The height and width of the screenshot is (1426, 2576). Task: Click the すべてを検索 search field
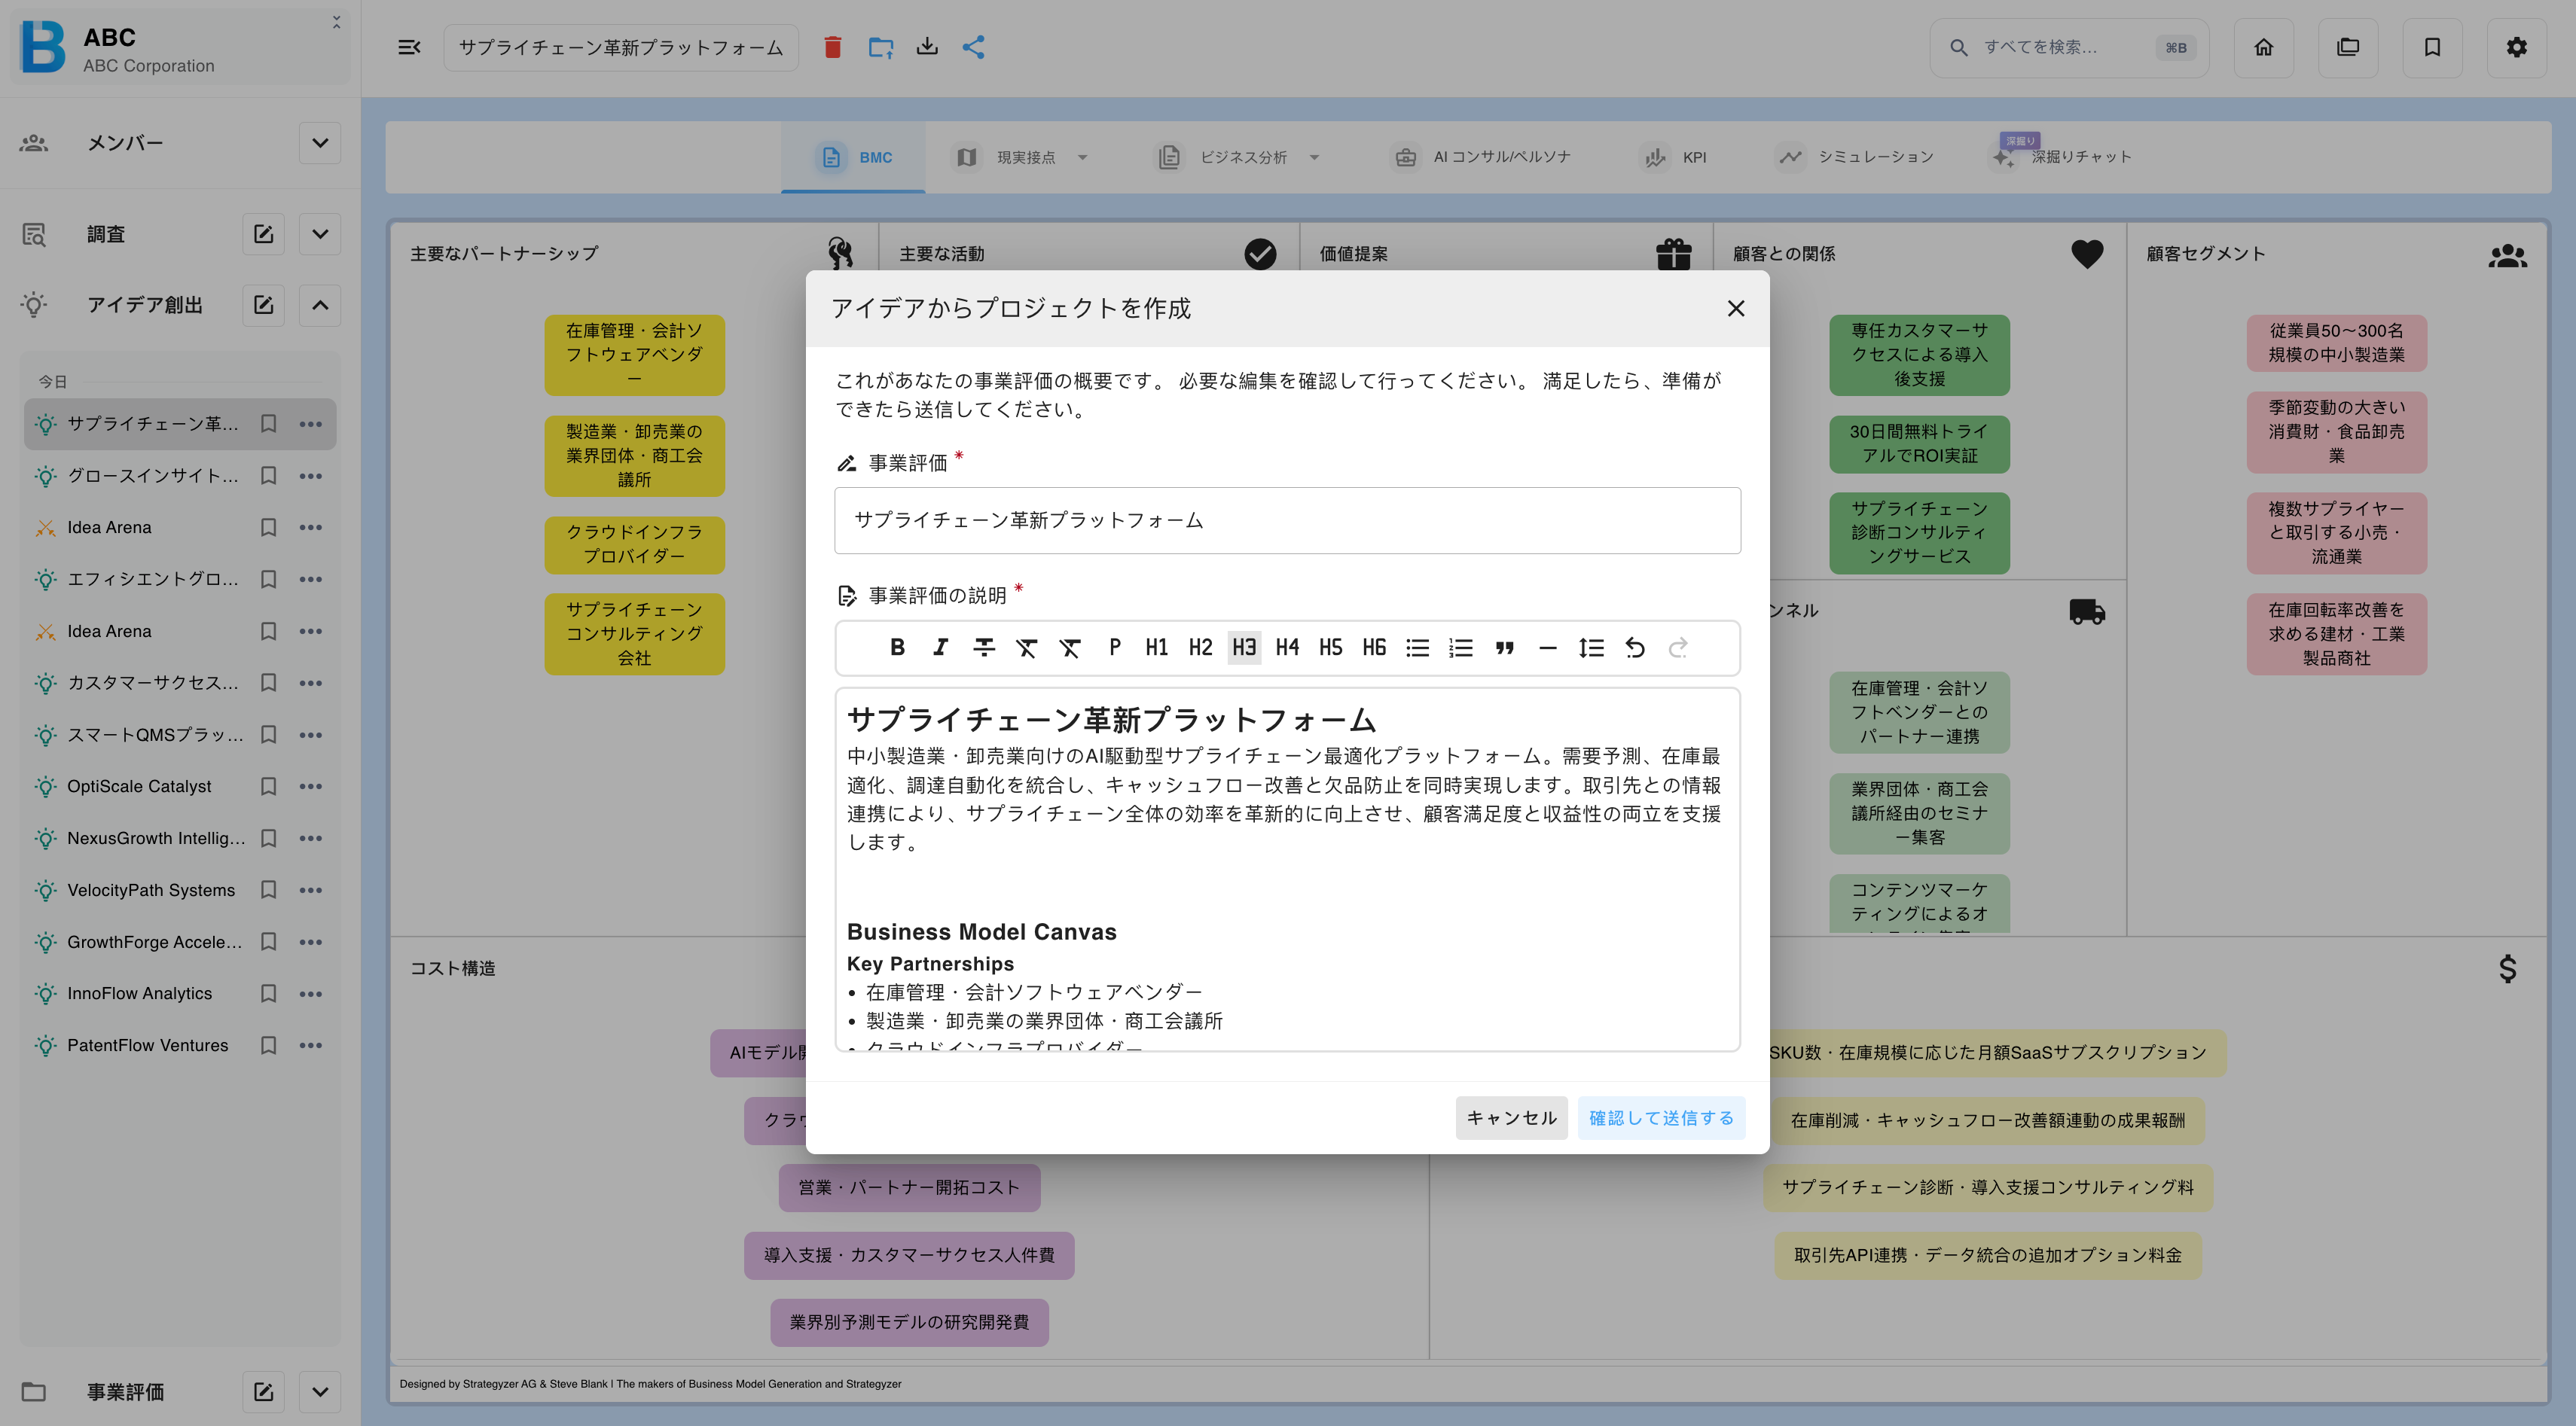pos(2068,47)
